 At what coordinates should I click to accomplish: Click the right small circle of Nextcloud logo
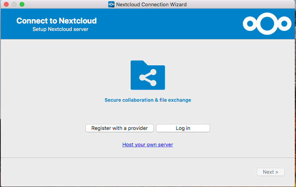coord(284,24)
